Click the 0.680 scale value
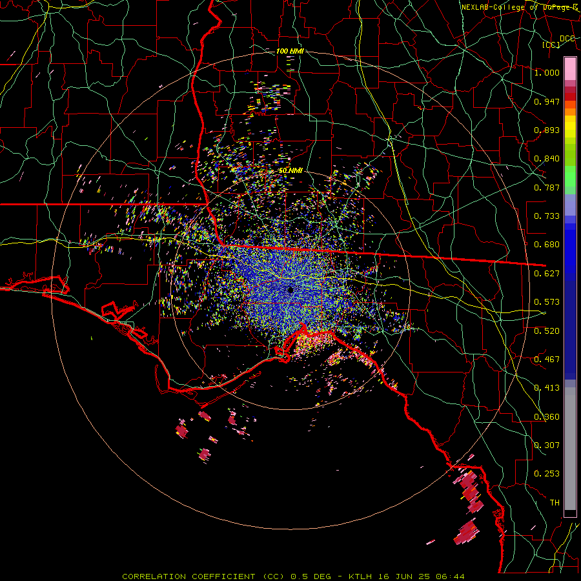This screenshot has height=581, width=581. 547,245
